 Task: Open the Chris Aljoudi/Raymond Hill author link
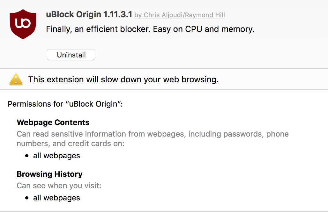coord(180,15)
